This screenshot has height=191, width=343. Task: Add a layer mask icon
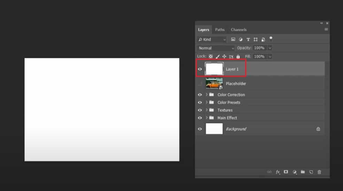point(286,172)
